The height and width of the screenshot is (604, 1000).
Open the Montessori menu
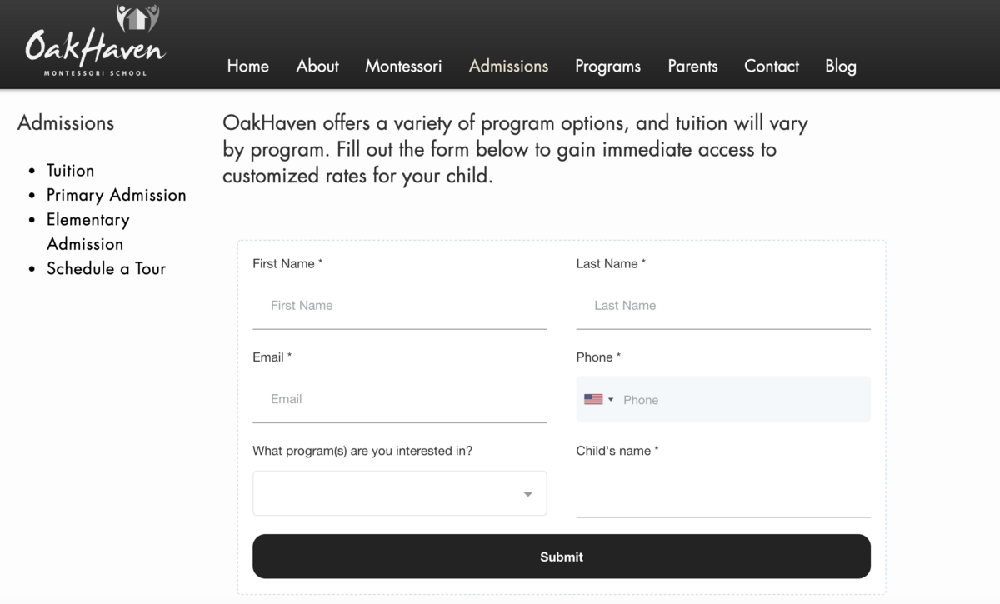[403, 67]
